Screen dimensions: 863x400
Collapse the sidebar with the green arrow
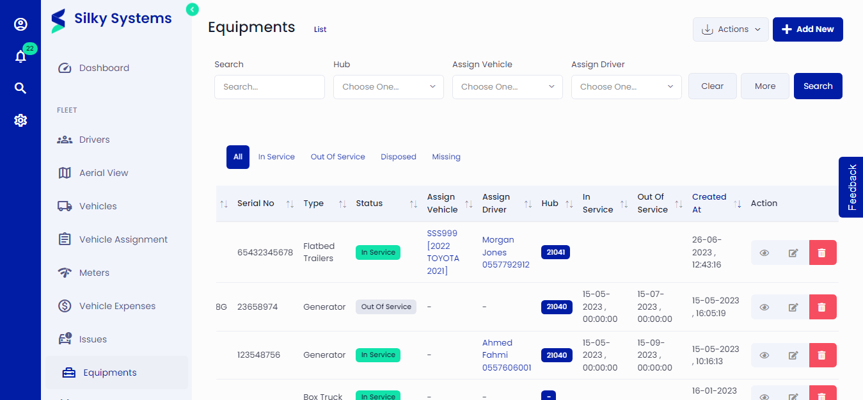pos(192,9)
